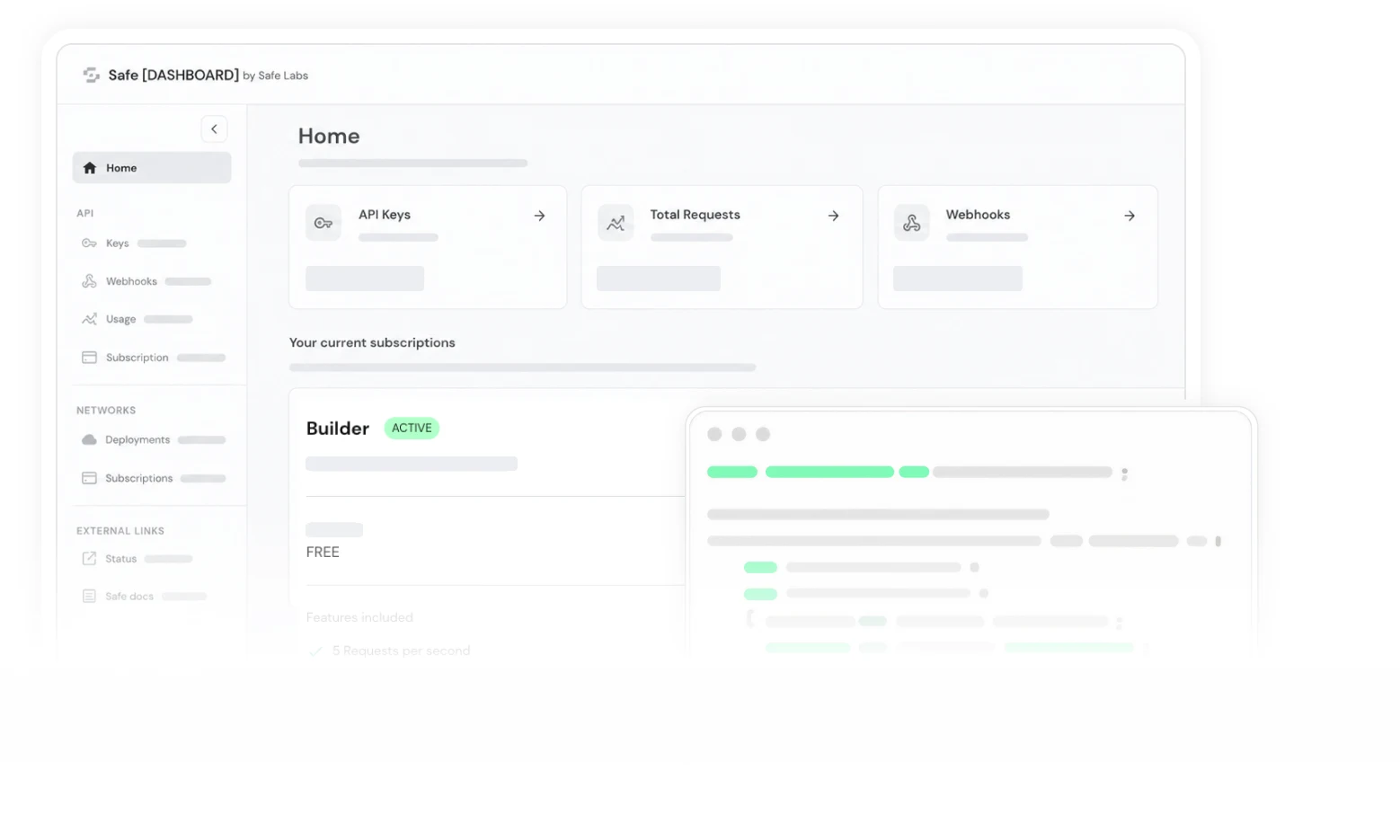Open Usage in the sidebar
The width and height of the screenshot is (1400, 823).
click(120, 319)
